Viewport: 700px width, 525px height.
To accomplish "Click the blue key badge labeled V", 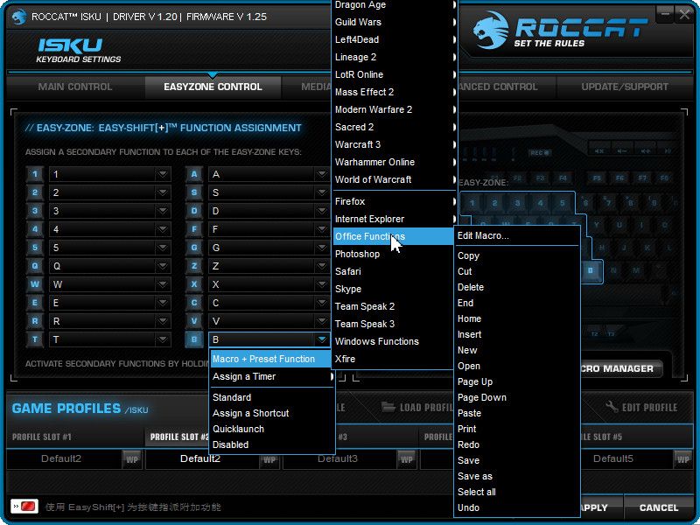I will click(x=194, y=321).
